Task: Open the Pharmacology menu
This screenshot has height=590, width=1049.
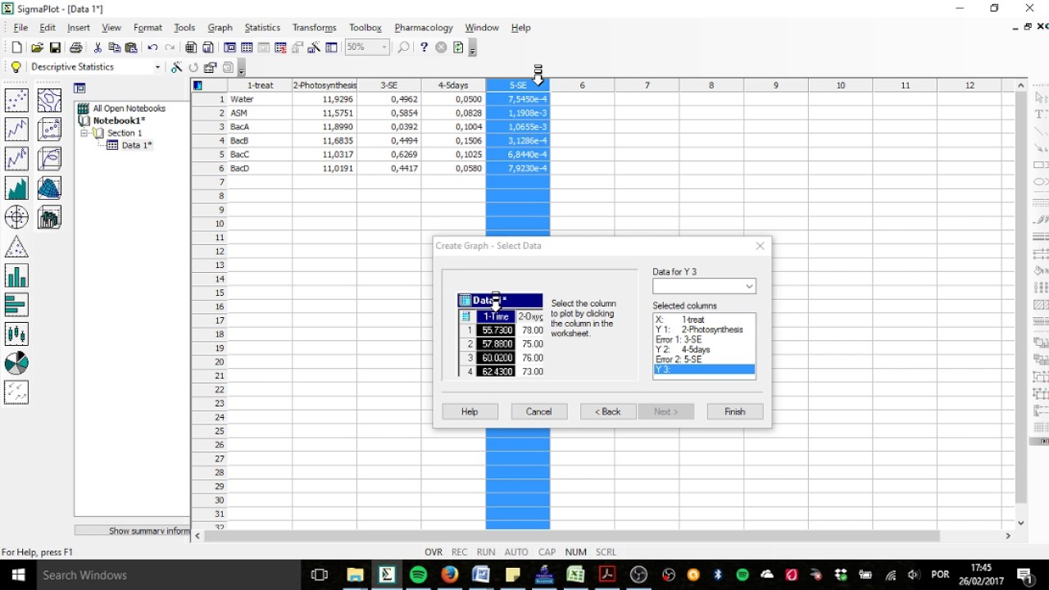Action: pyautogui.click(x=424, y=28)
